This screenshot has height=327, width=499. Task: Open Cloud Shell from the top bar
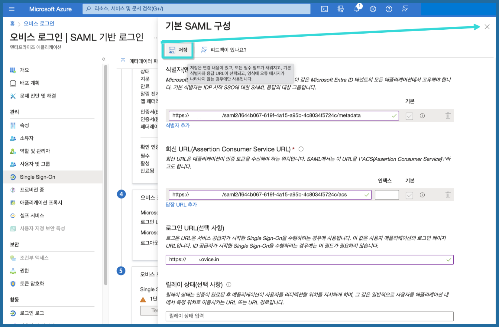pyautogui.click(x=324, y=9)
